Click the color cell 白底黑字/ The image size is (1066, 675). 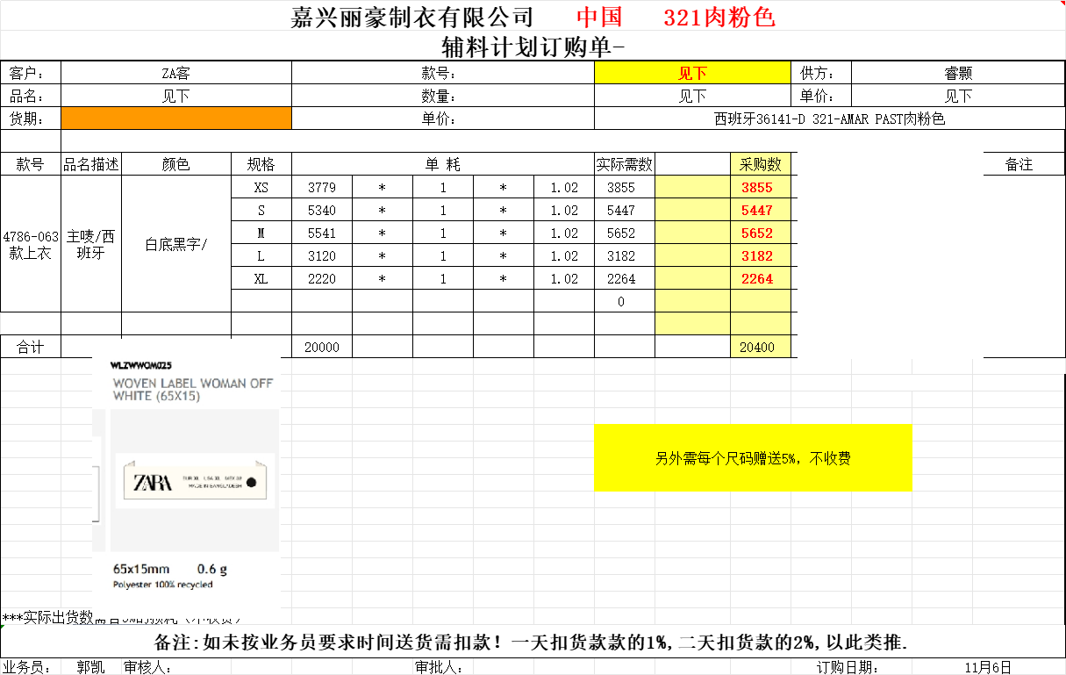coord(176,244)
